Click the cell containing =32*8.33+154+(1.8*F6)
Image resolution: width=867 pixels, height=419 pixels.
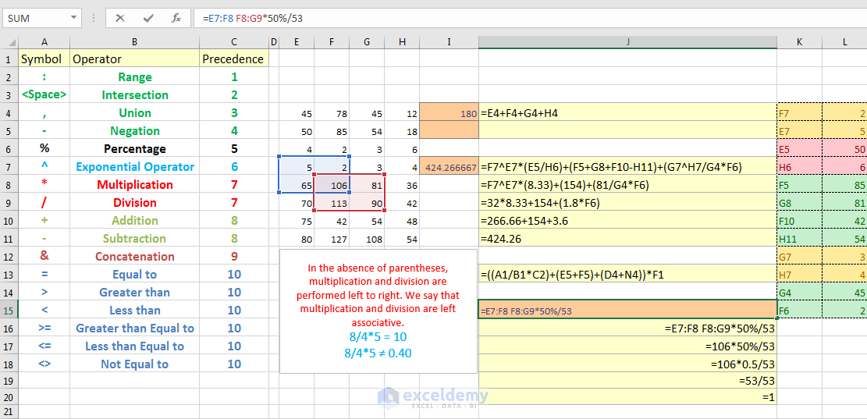click(x=627, y=202)
